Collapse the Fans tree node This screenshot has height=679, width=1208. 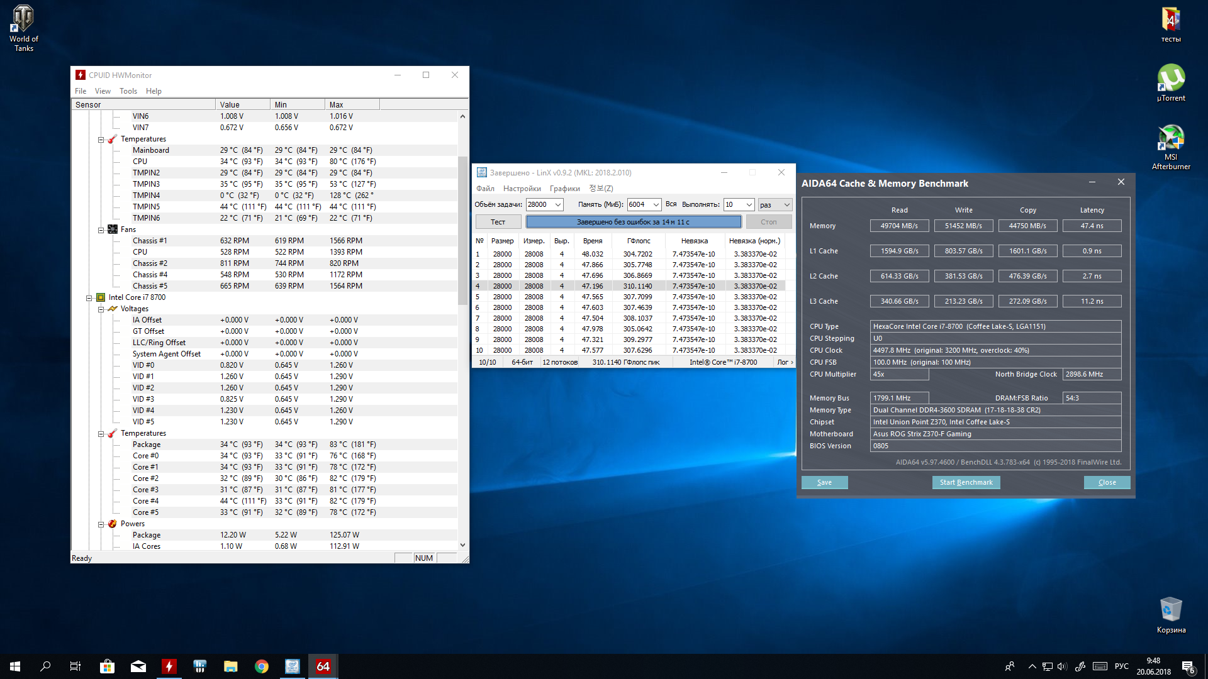pos(101,230)
